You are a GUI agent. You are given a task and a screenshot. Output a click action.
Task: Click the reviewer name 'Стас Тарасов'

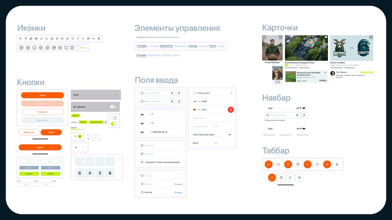341,72
